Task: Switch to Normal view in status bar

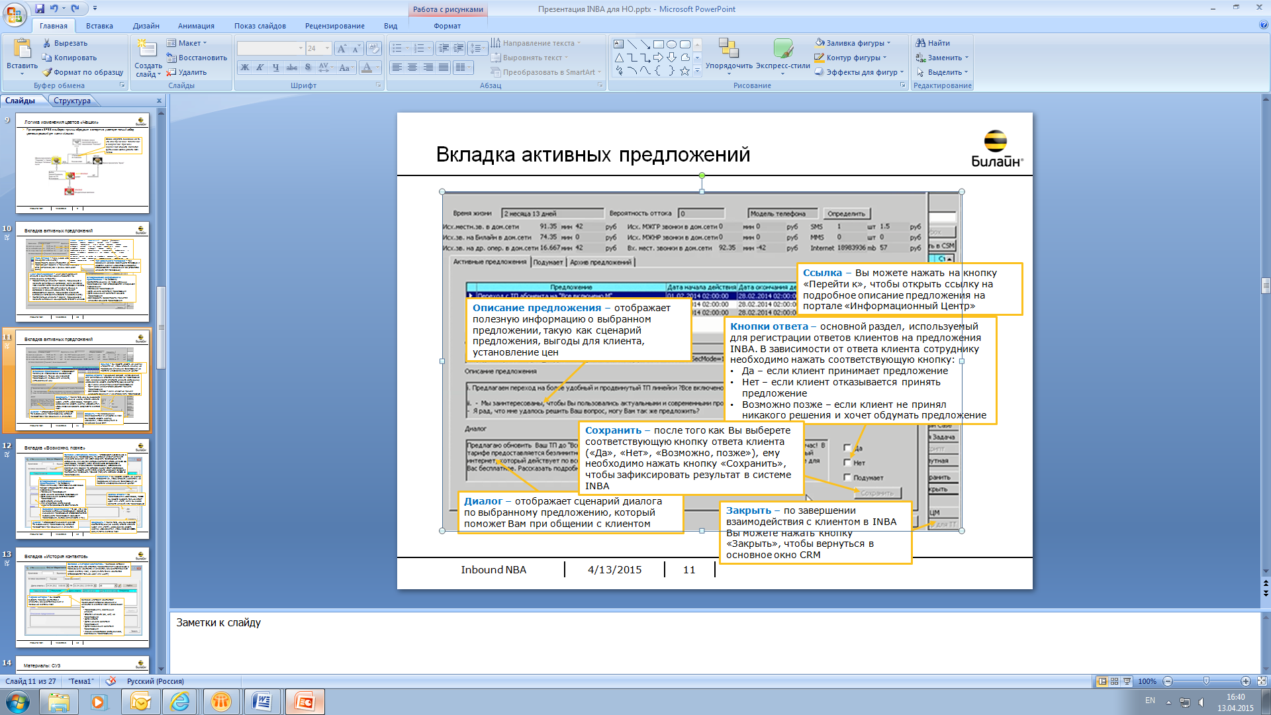Action: pyautogui.click(x=1102, y=681)
